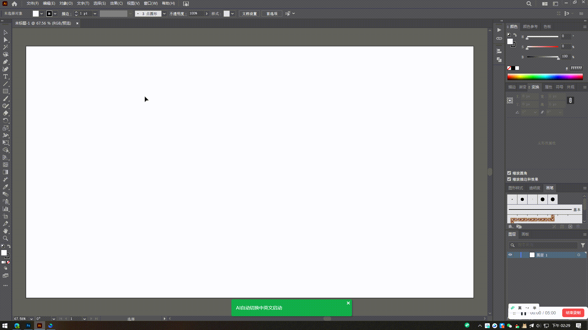Toggle constrain width and height proportions
Viewport: 588px width, 330px height.
(571, 100)
